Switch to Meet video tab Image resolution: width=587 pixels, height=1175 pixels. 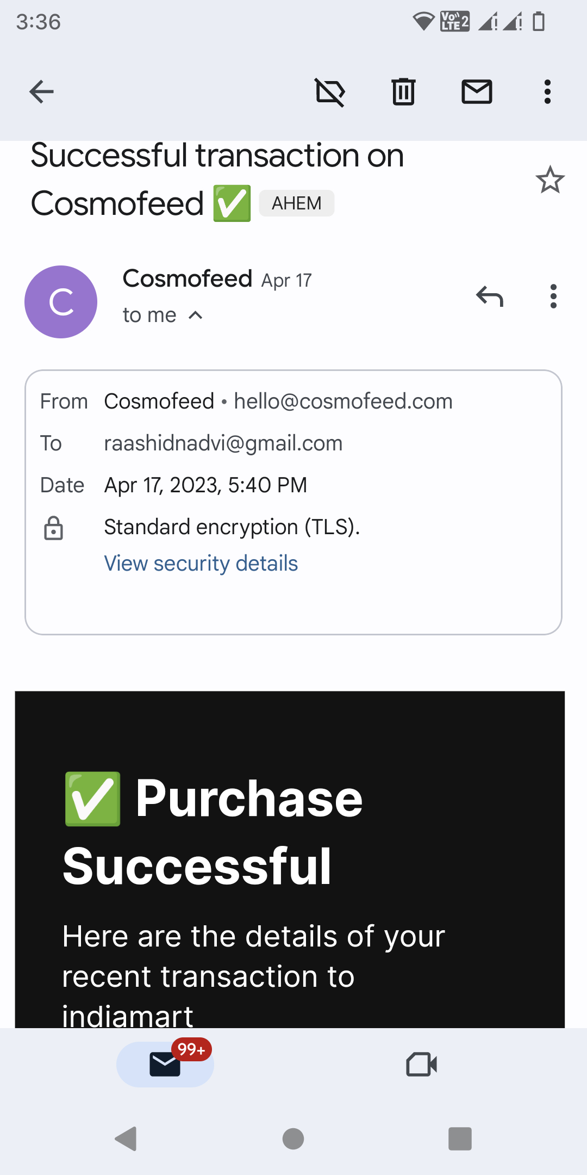click(x=422, y=1064)
